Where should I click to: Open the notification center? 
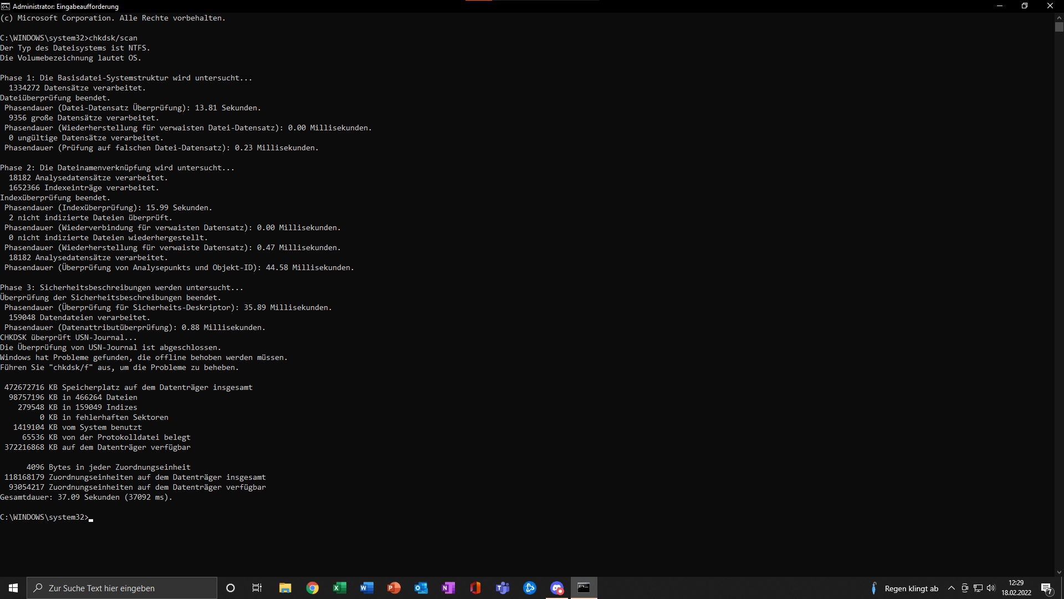(1046, 588)
